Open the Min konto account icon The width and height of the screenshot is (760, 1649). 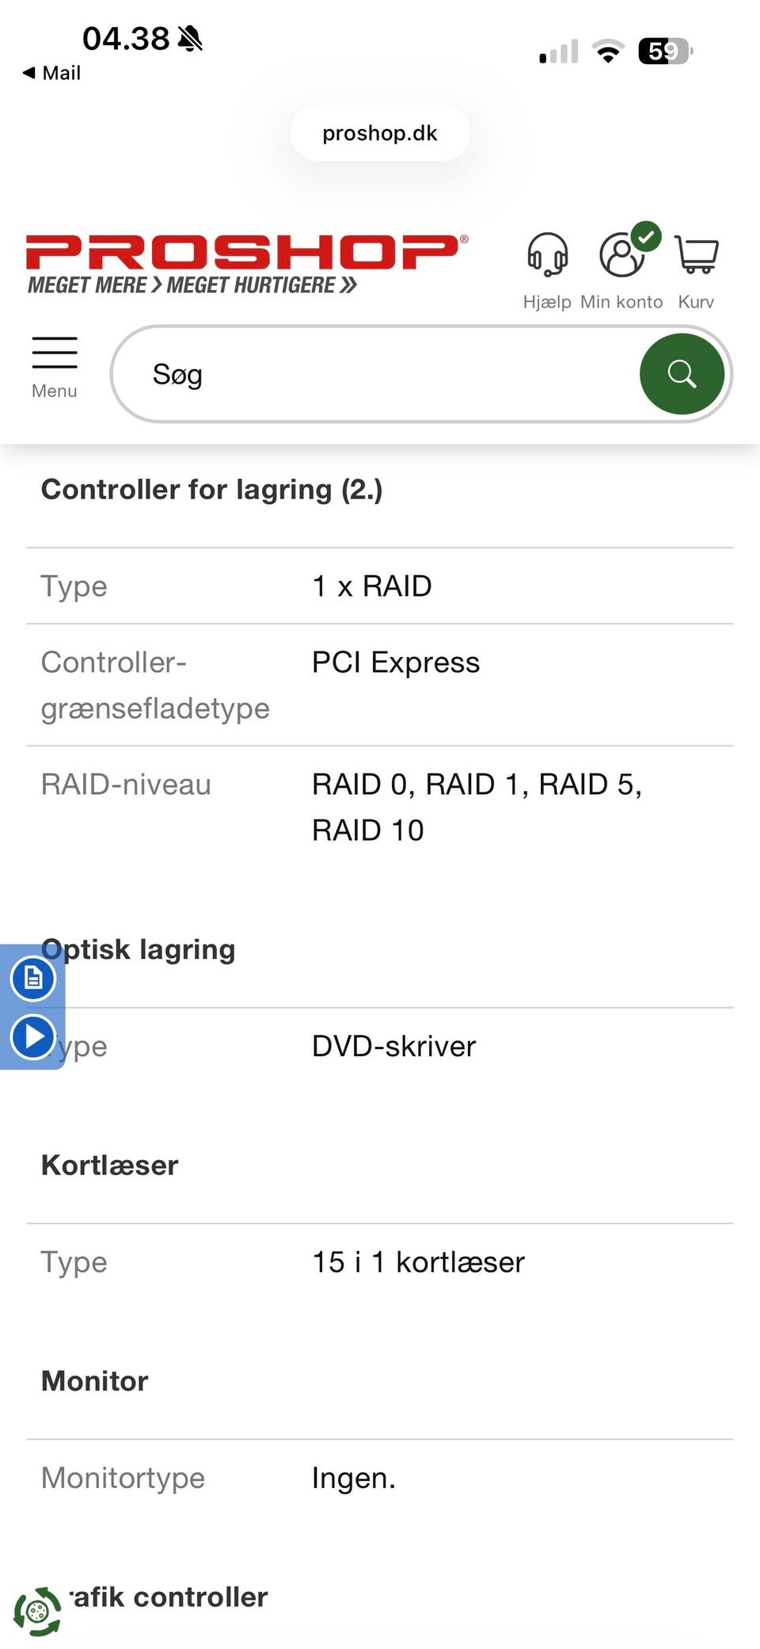pyautogui.click(x=621, y=256)
